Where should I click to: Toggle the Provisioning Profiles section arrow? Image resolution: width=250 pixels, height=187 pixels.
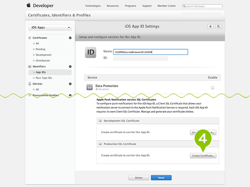pos(70,95)
